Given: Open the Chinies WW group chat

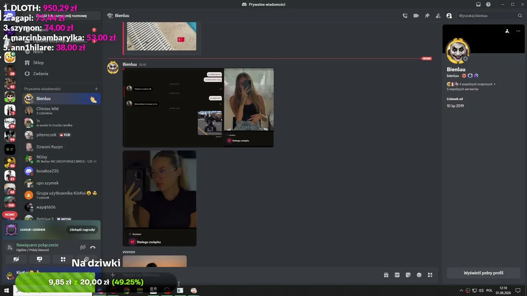Looking at the screenshot, I should (x=62, y=111).
